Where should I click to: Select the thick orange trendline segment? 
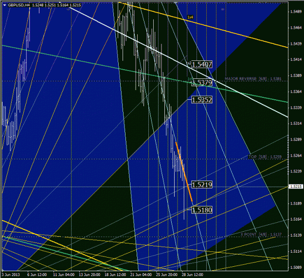click(184, 172)
